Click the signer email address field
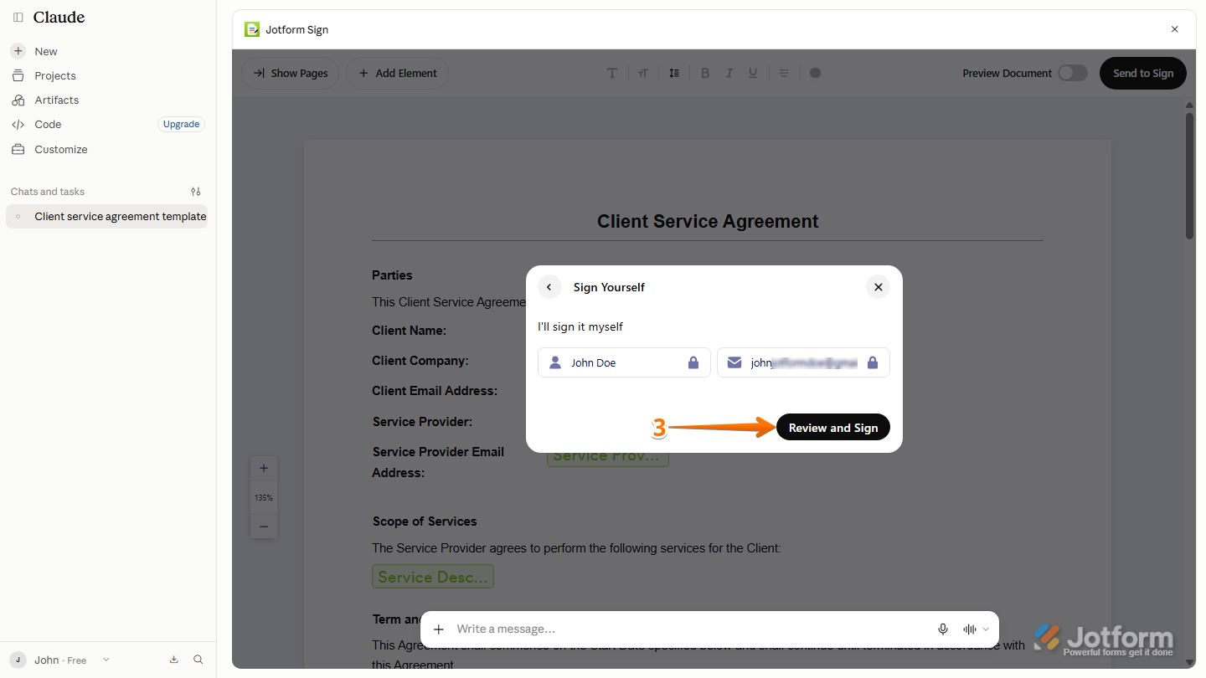The width and height of the screenshot is (1206, 678). point(803,362)
